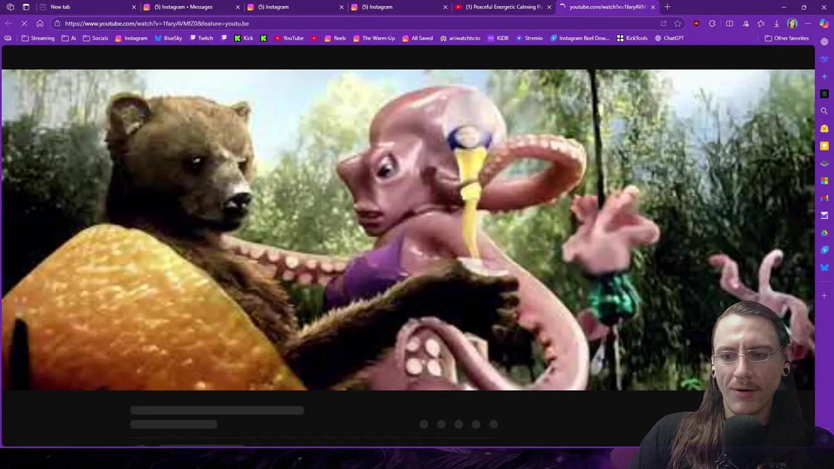The width and height of the screenshot is (834, 469).
Task: Expand the Streaming favorites folder
Action: click(x=38, y=38)
